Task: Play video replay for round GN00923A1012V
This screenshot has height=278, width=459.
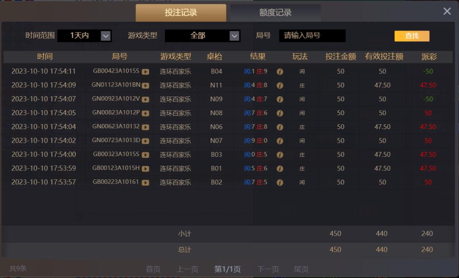Action: (145, 99)
